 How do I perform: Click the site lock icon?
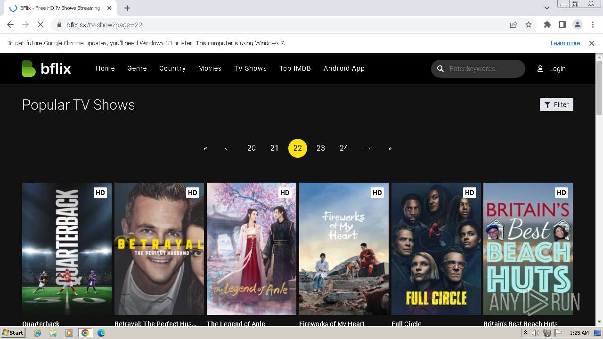tap(59, 25)
